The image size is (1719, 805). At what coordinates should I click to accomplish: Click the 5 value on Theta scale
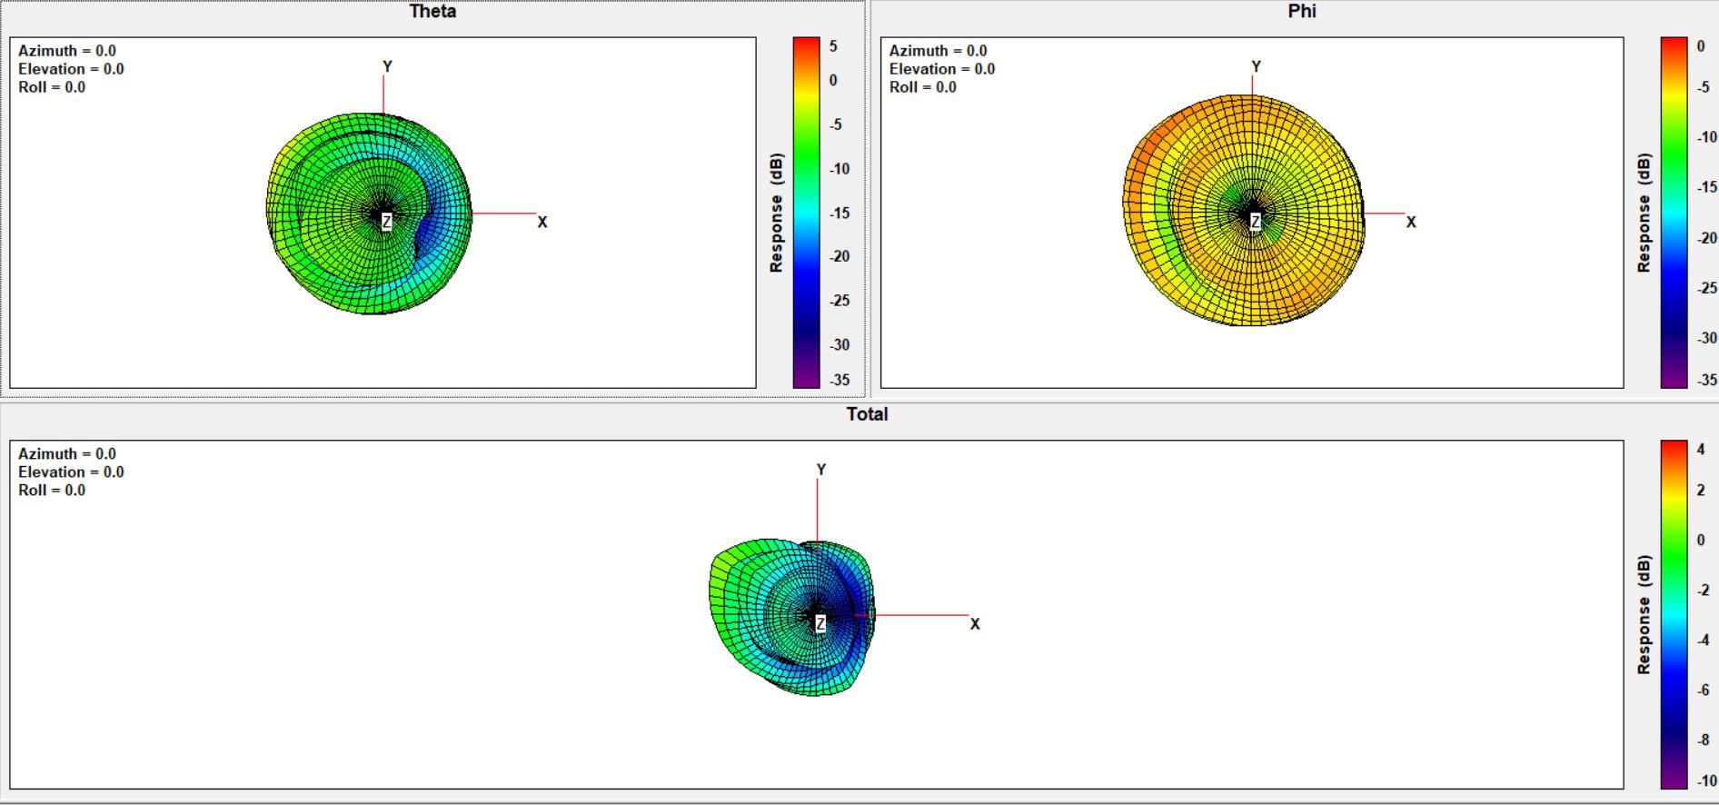click(833, 46)
